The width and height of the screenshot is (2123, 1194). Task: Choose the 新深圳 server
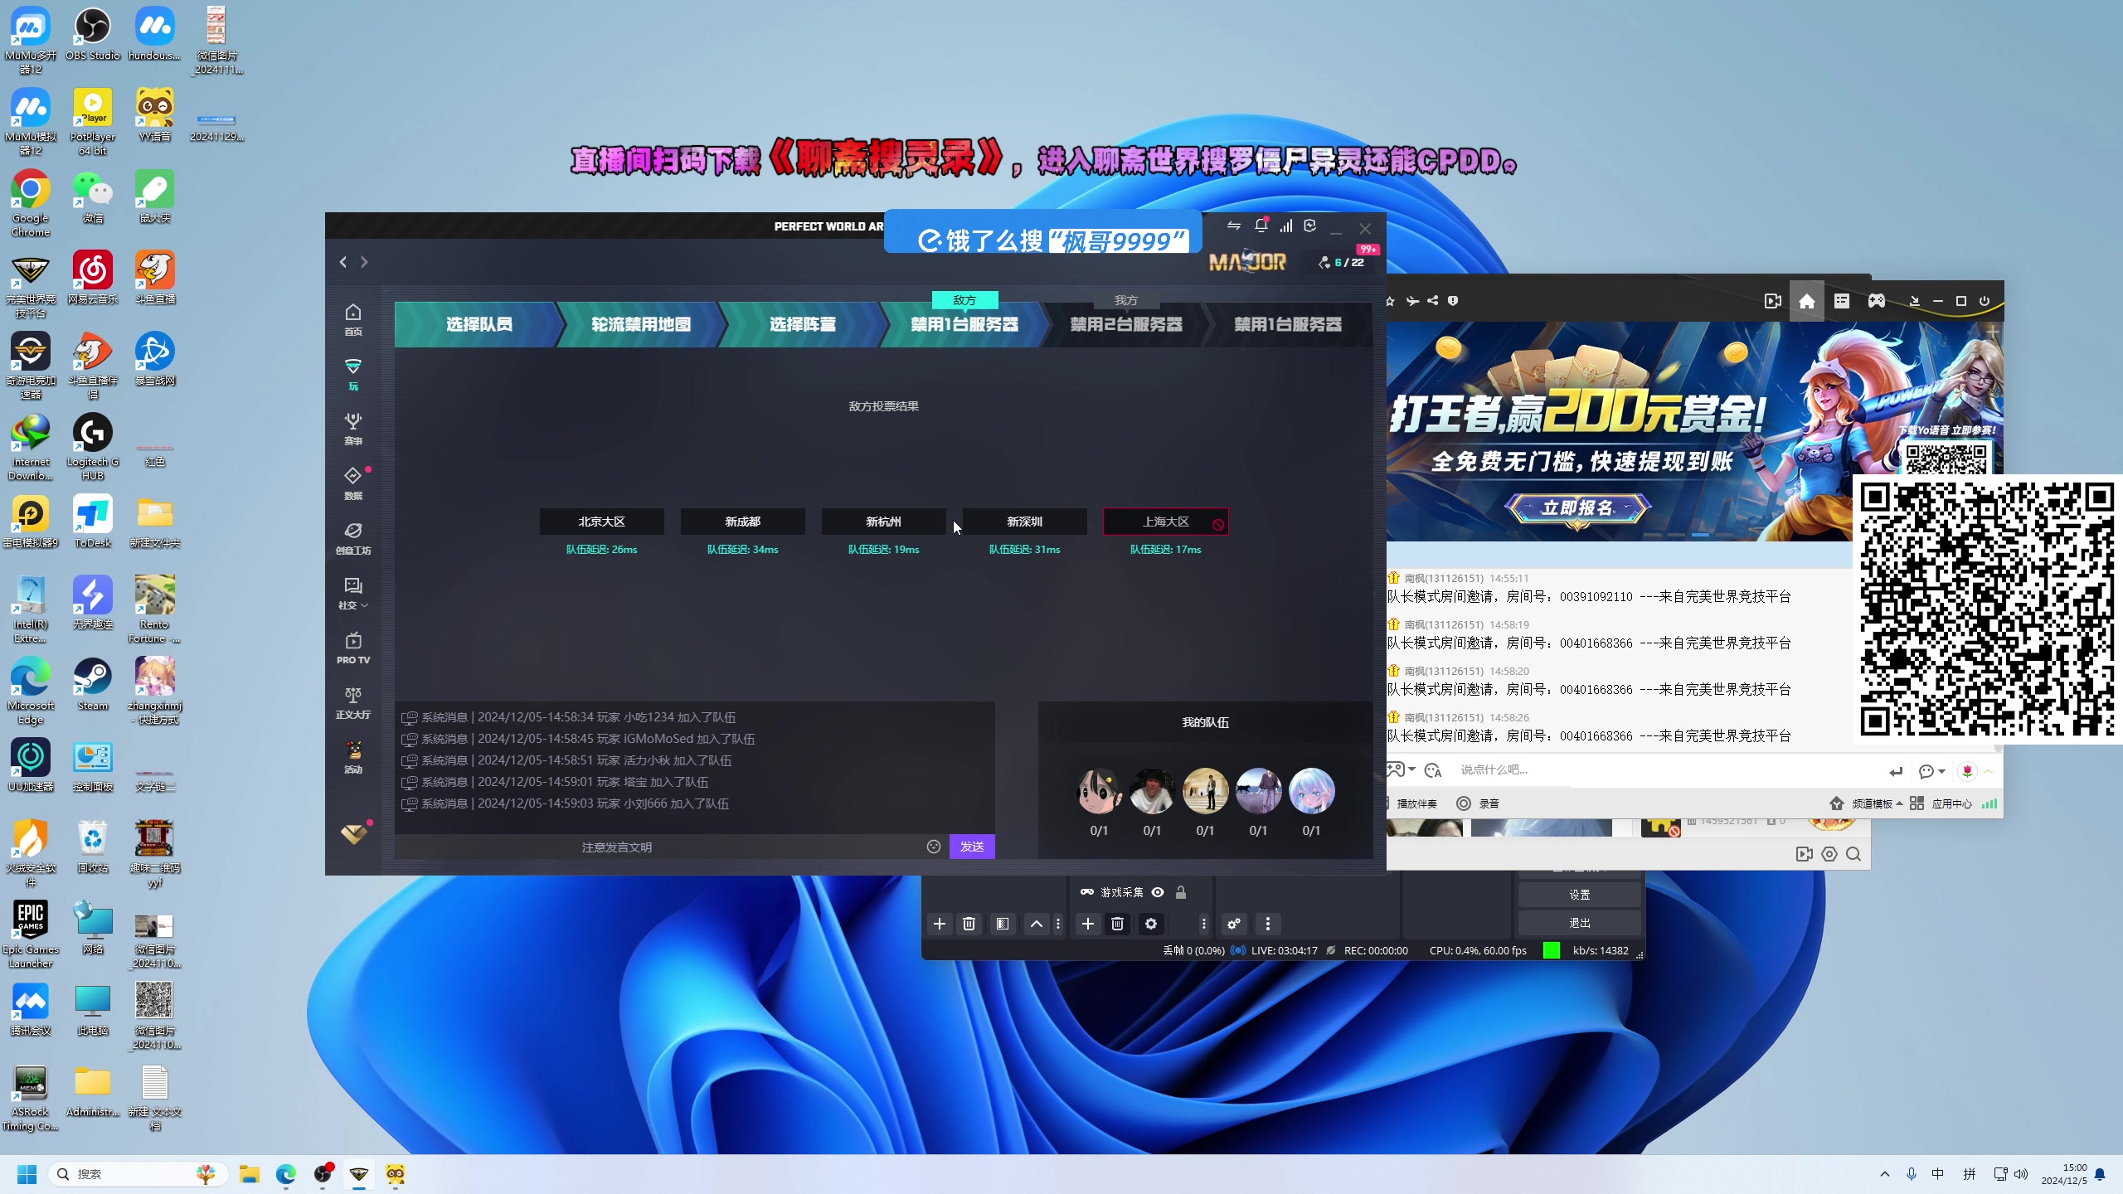coord(1025,522)
